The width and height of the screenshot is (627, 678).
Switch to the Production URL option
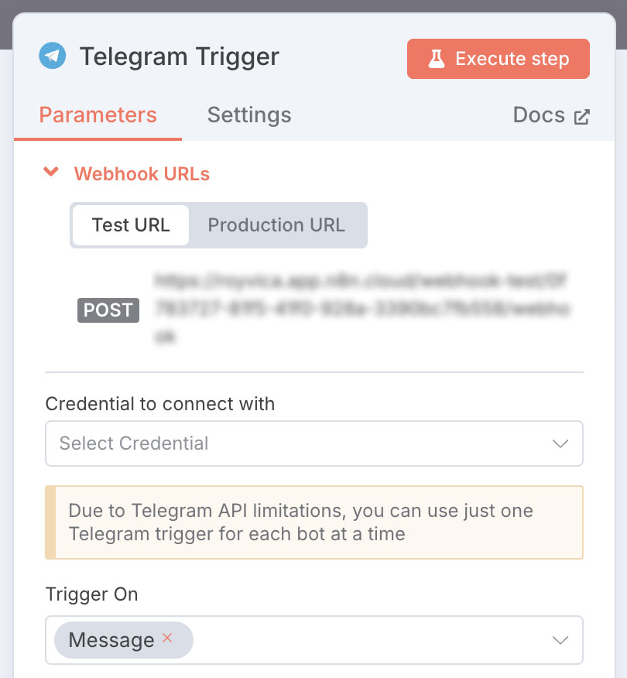tap(276, 225)
